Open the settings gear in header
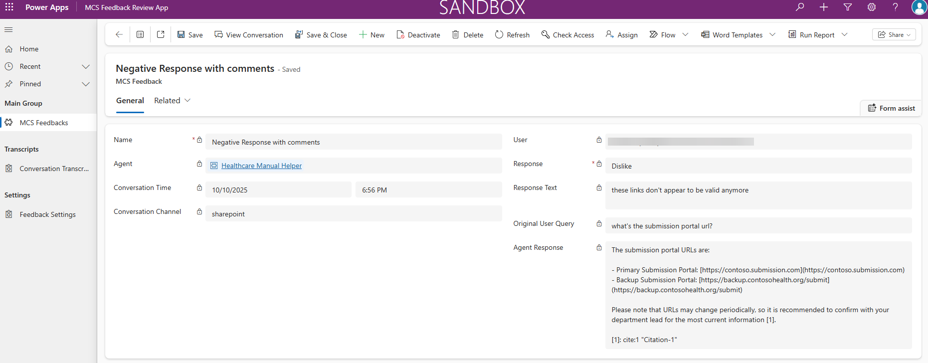The image size is (928, 363). 871,7
